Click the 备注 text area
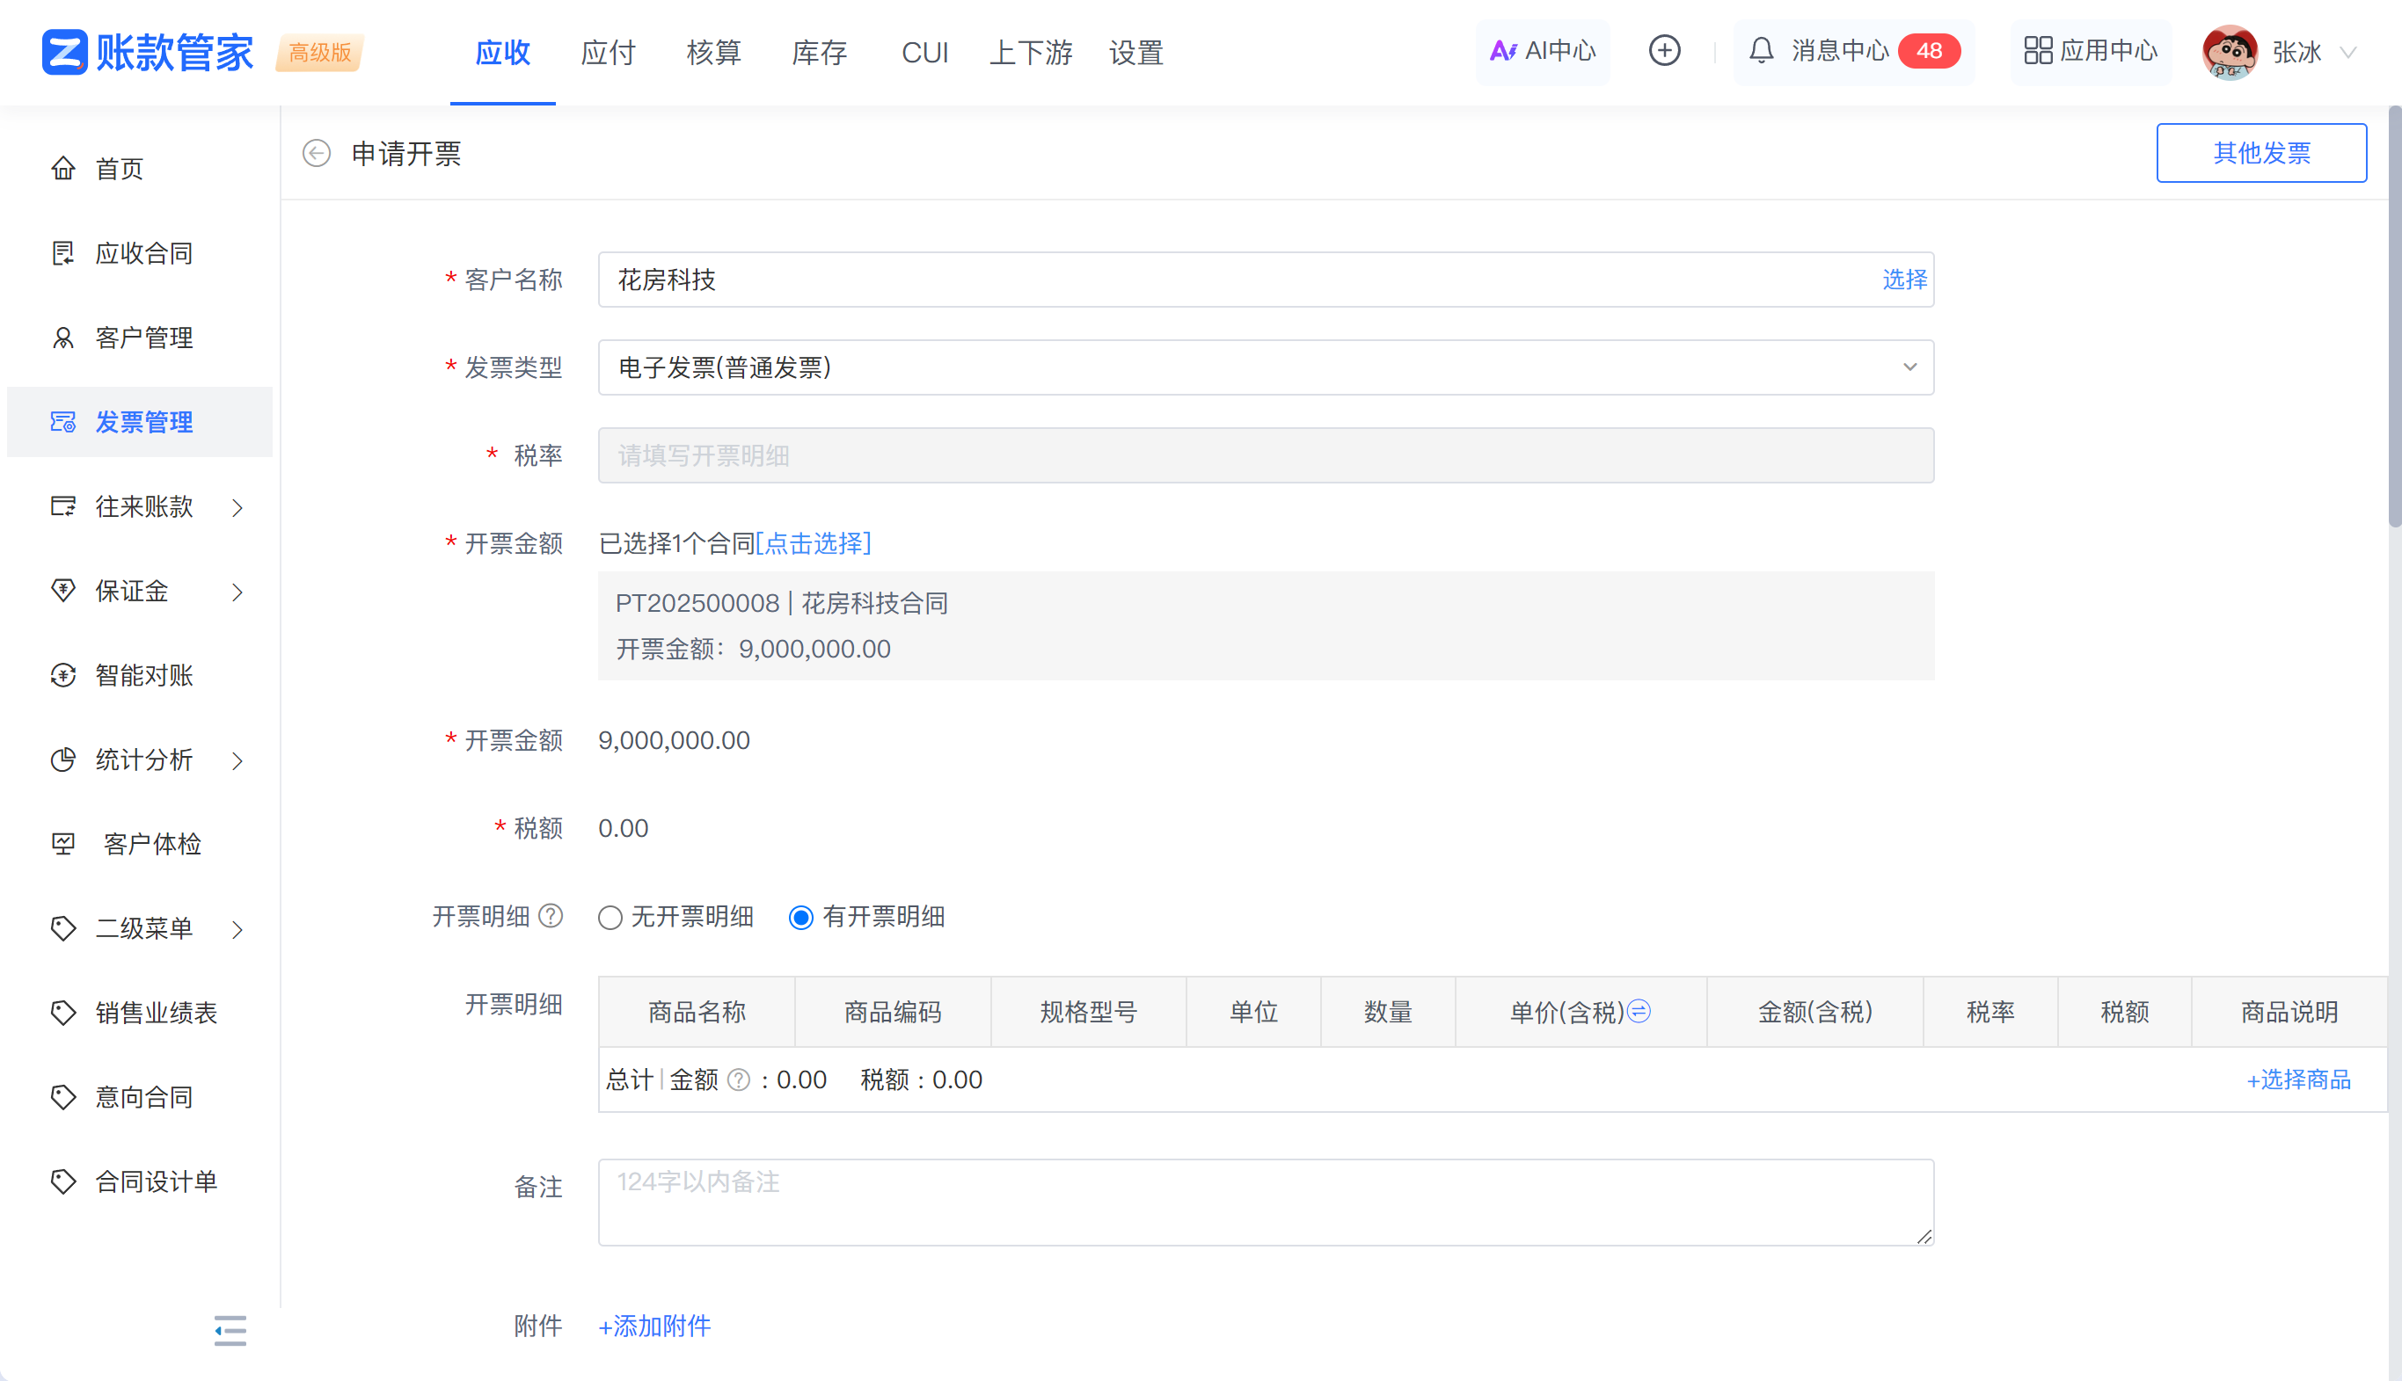This screenshot has height=1381, width=2402. (x=1265, y=1201)
